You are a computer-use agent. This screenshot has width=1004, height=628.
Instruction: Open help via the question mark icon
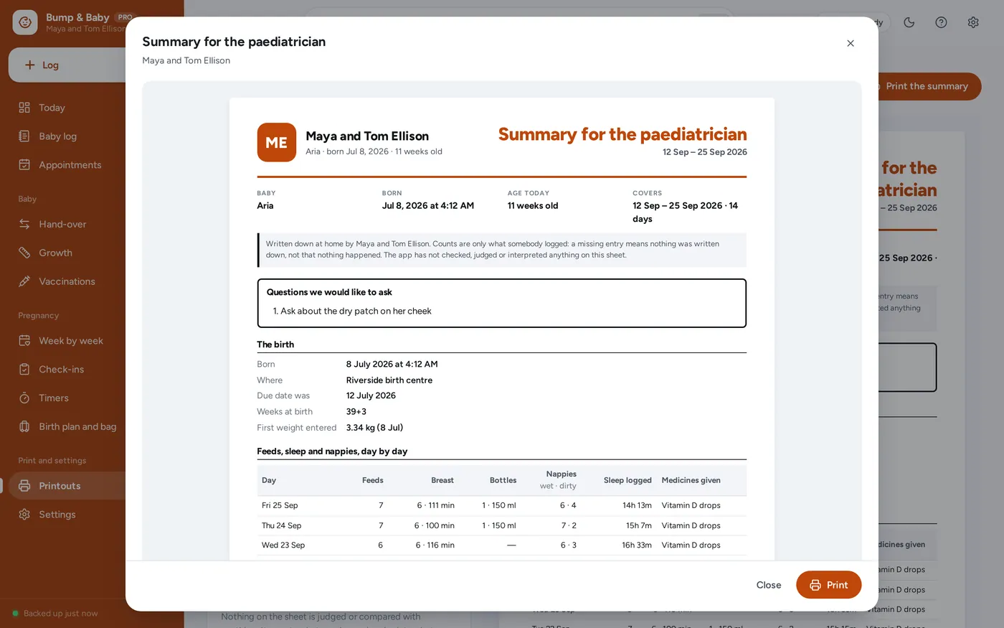941,22
